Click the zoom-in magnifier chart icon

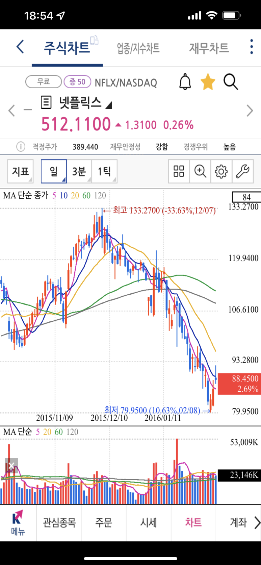click(x=200, y=171)
